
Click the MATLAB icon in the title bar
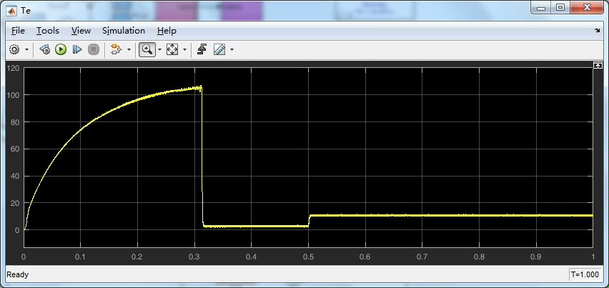pos(12,11)
